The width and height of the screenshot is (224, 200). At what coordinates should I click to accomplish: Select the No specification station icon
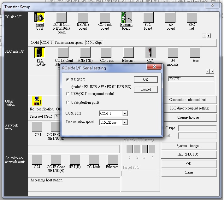pyautogui.click(x=37, y=101)
